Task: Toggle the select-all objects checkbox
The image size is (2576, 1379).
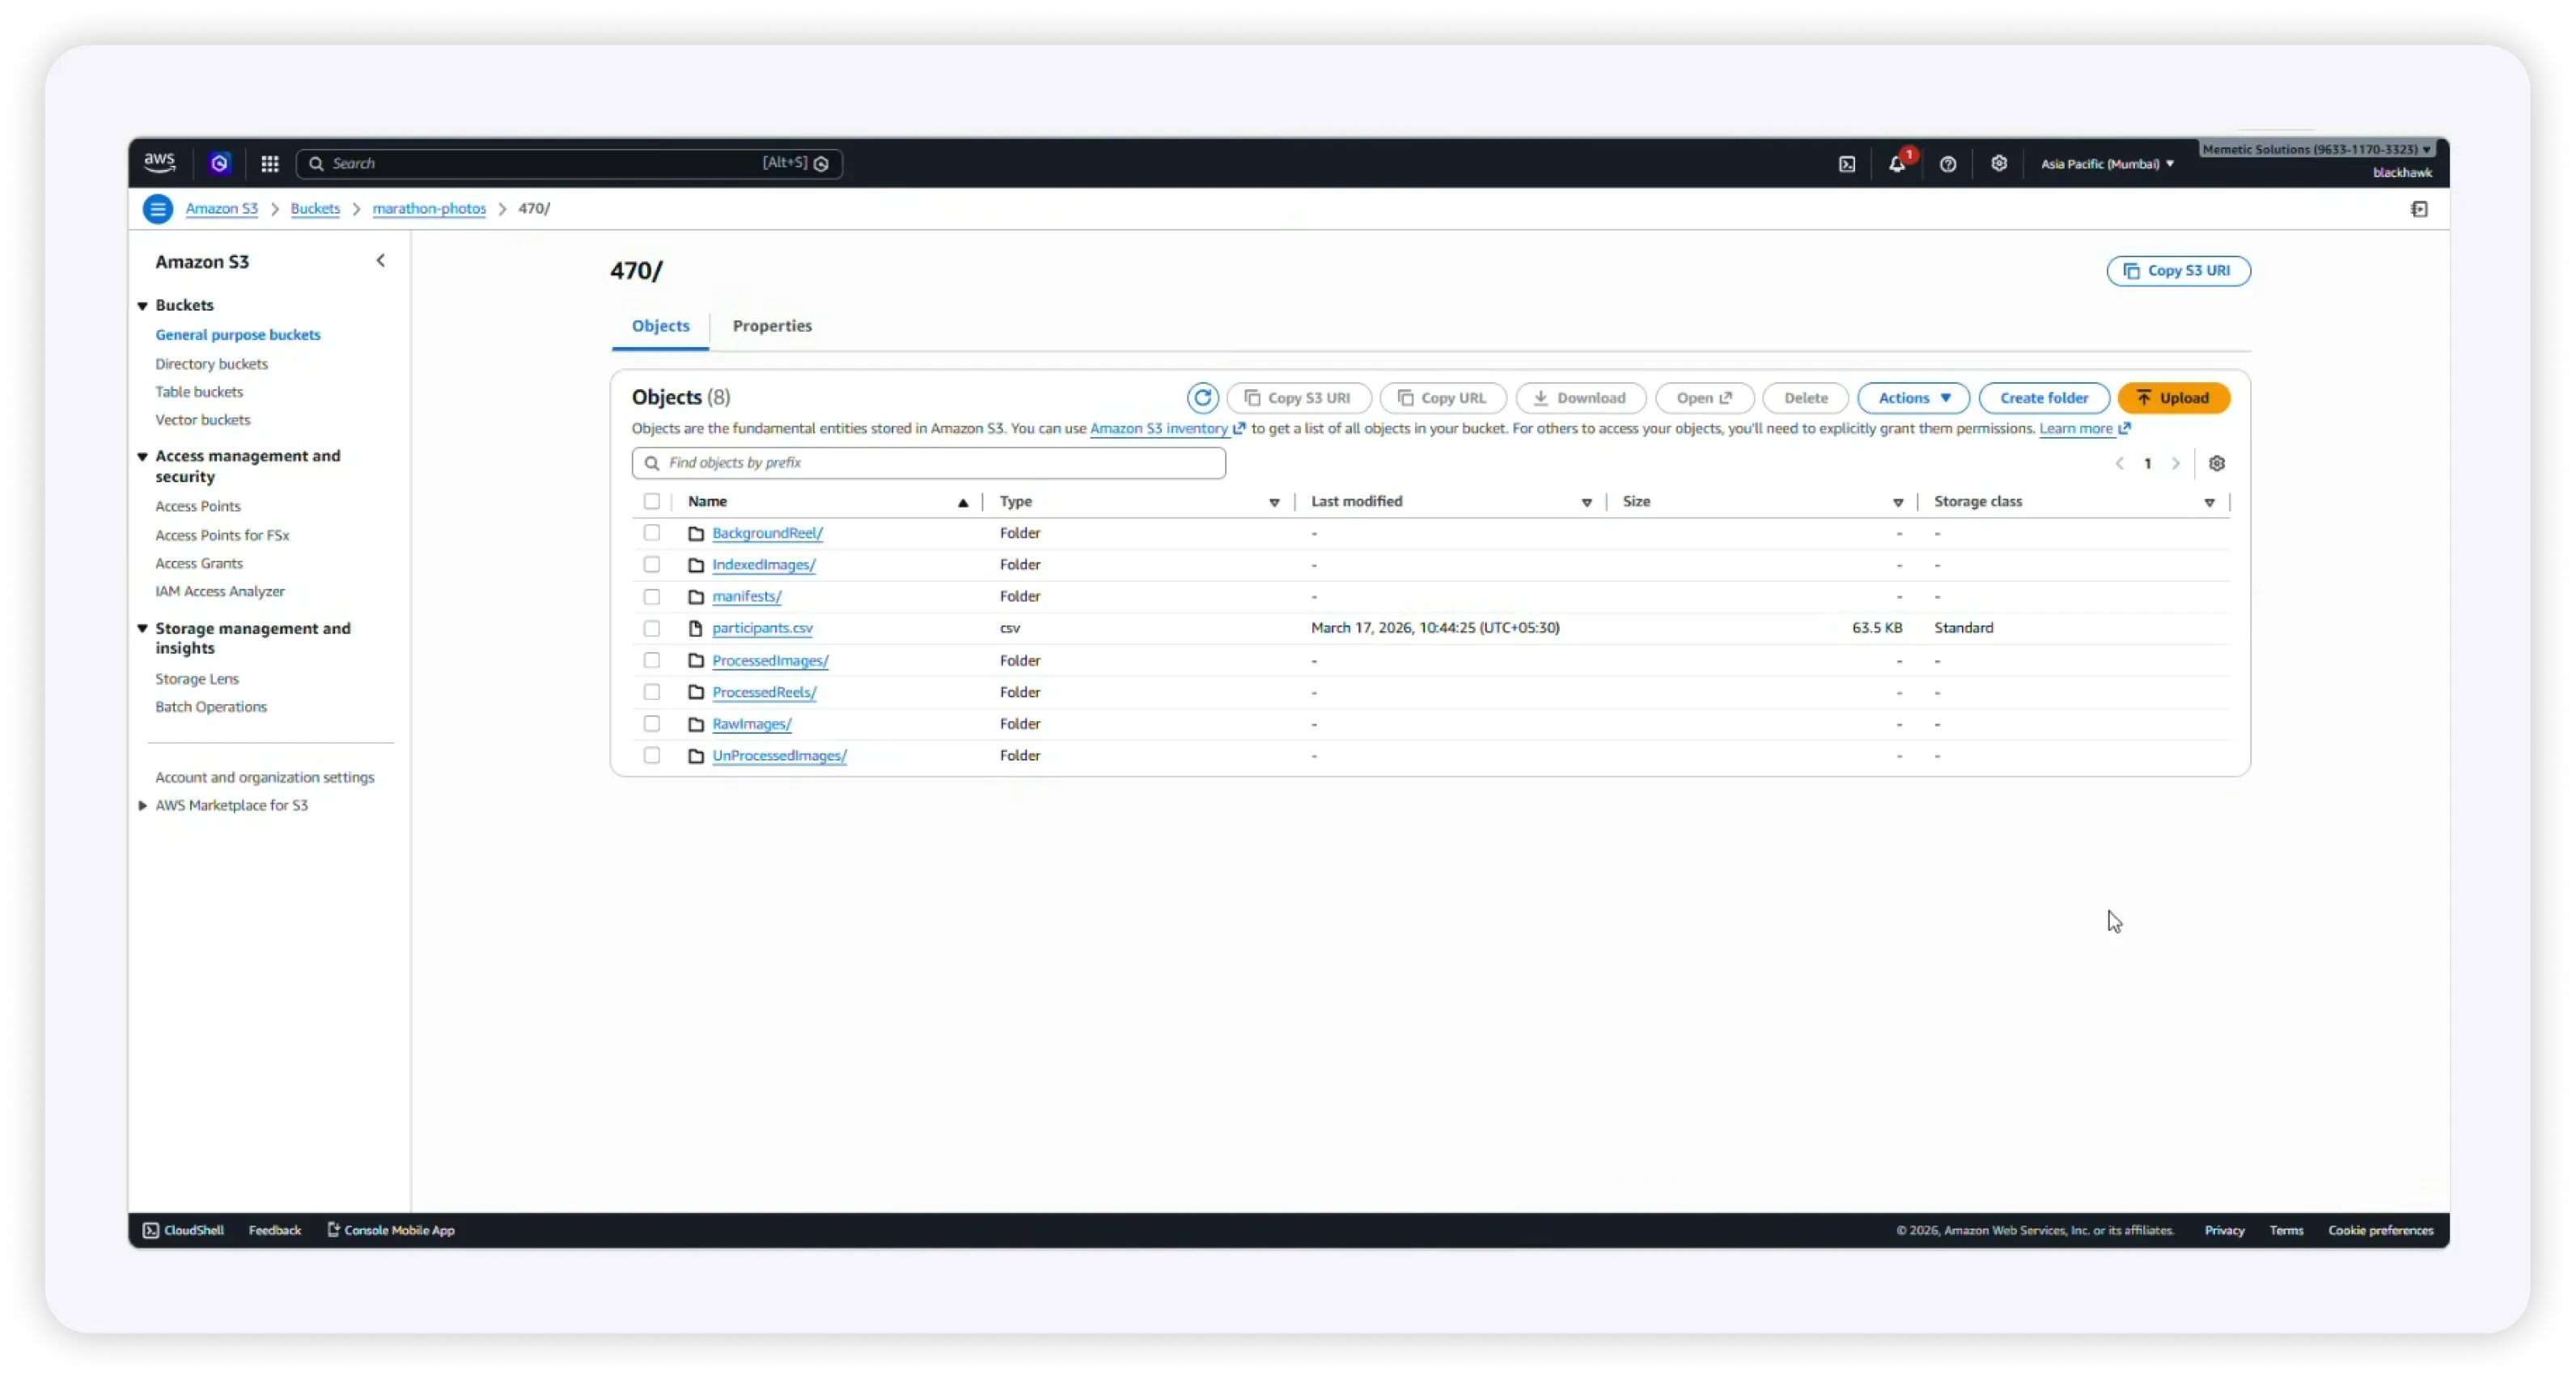Action: (652, 501)
